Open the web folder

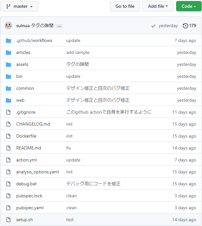click(x=20, y=100)
